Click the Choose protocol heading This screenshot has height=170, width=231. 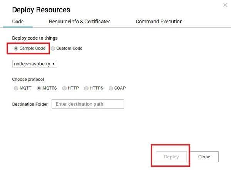pos(28,80)
